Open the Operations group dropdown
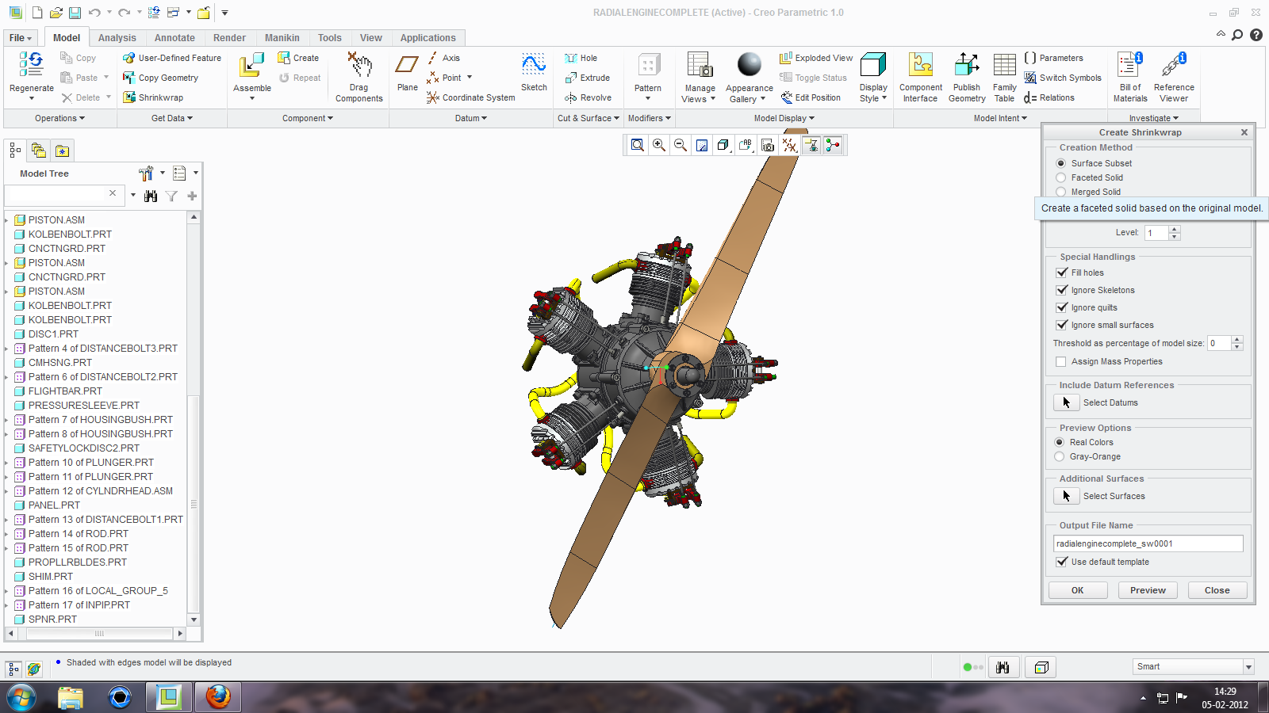Viewport: 1269px width, 713px height. 59,118
